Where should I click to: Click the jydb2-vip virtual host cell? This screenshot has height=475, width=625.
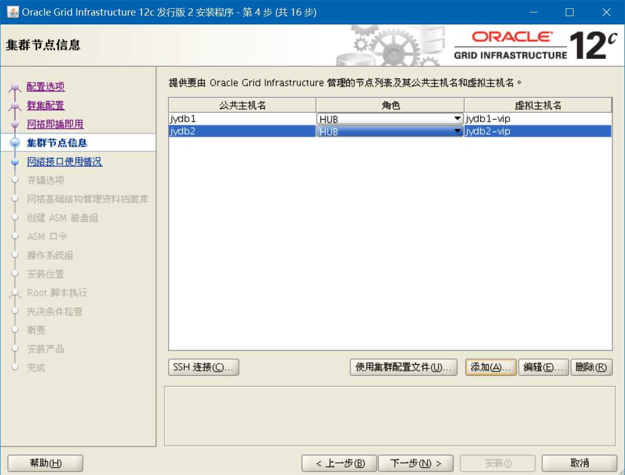[538, 131]
